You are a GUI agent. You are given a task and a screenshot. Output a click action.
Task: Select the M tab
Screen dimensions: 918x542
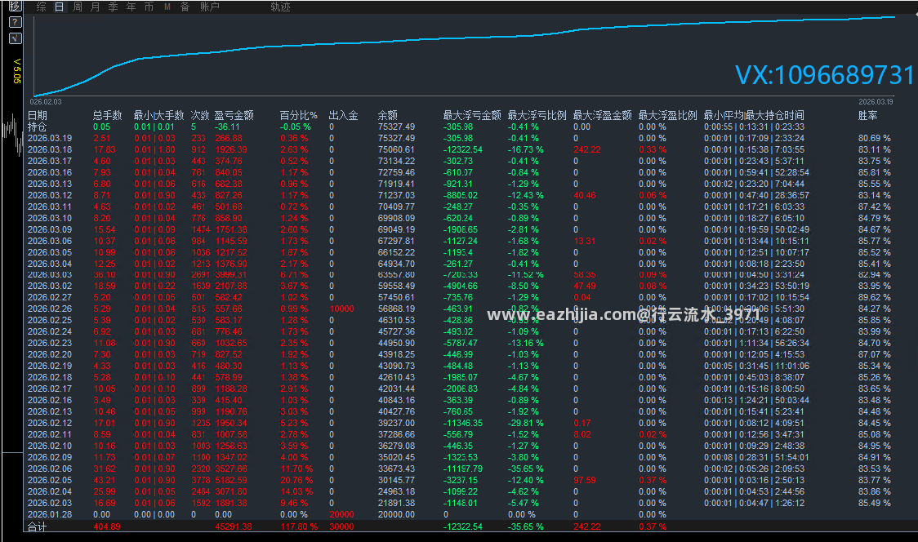167,7
